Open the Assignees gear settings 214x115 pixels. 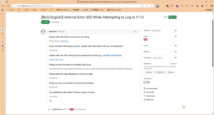click(175, 30)
